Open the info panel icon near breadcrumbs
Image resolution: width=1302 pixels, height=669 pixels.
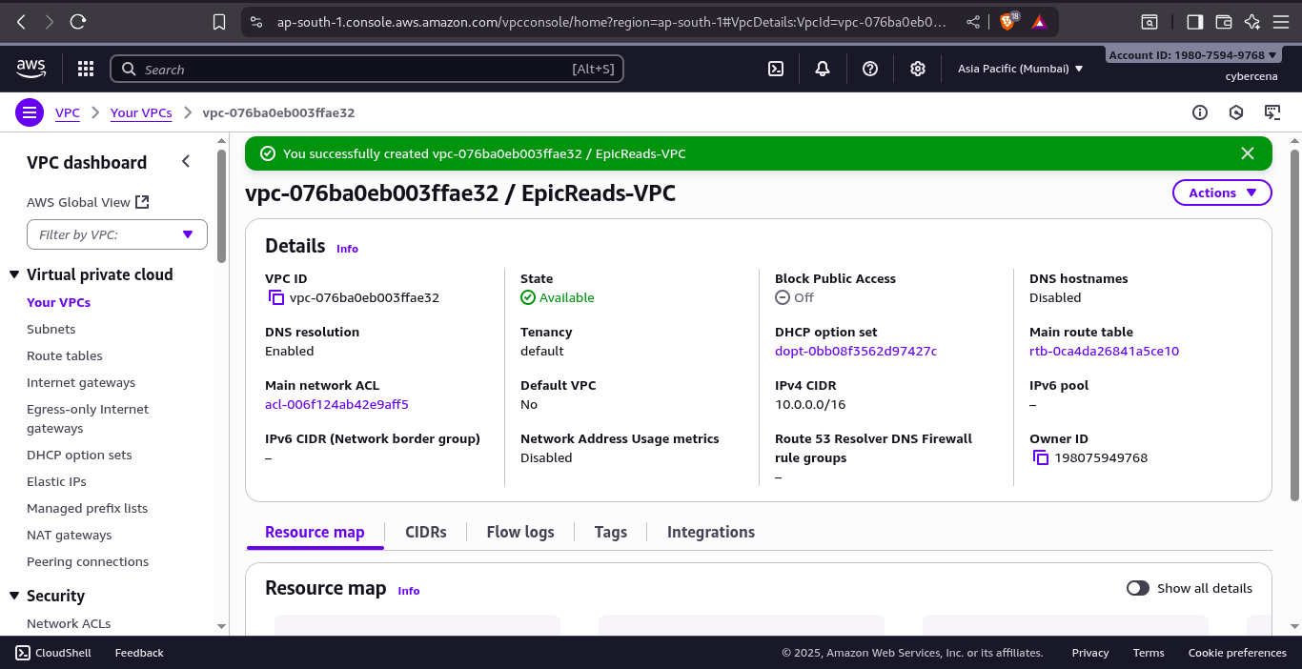[1200, 112]
